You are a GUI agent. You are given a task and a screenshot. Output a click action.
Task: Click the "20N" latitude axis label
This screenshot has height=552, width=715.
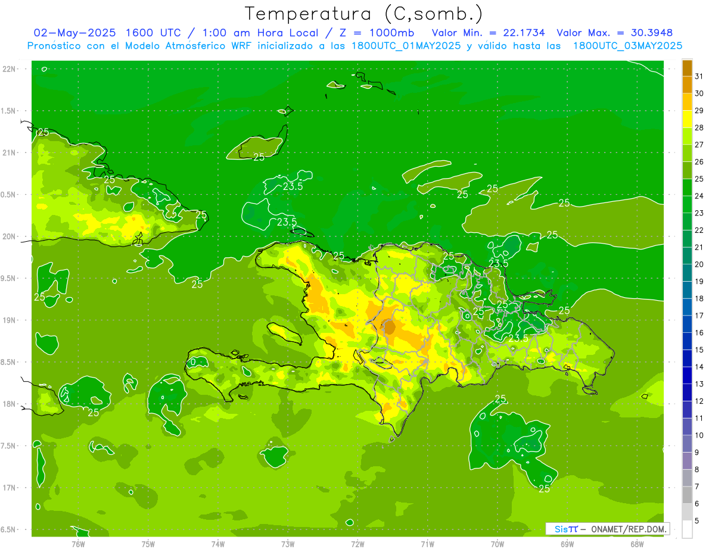coord(10,236)
